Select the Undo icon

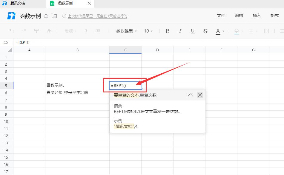pyautogui.click(x=11, y=31)
